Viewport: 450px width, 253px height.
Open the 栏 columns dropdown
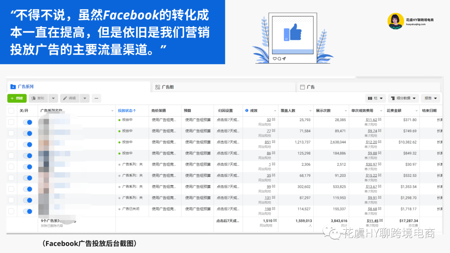click(375, 99)
